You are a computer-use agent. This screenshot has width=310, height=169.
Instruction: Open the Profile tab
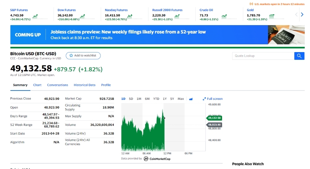[106, 85]
